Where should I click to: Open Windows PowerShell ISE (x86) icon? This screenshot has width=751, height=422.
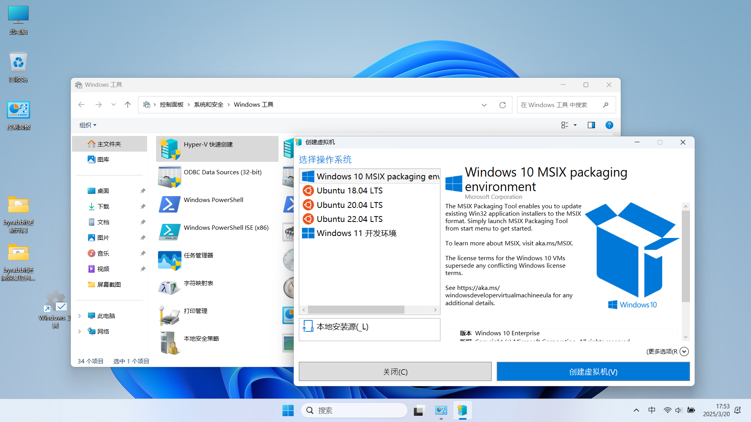[170, 232]
